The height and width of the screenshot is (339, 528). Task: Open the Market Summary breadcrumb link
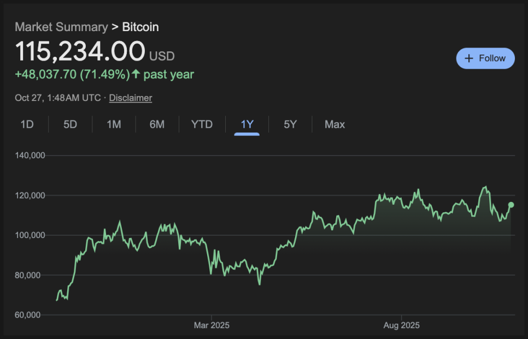coord(61,27)
